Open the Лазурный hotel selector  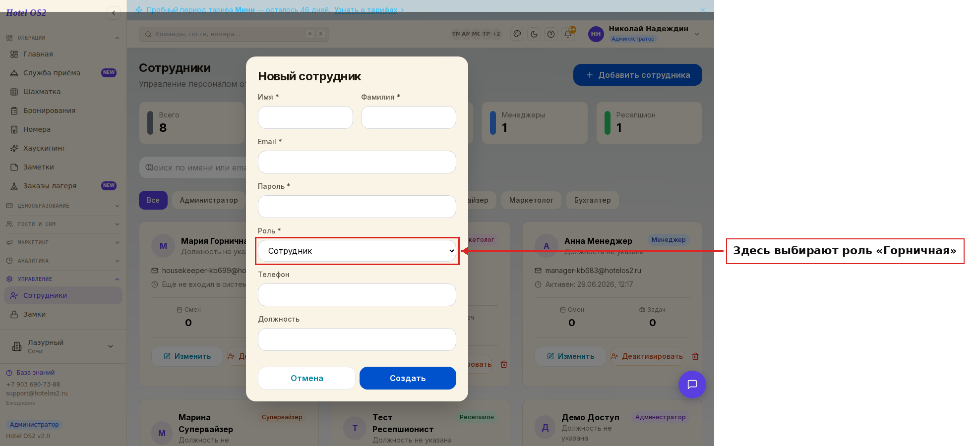(x=63, y=346)
